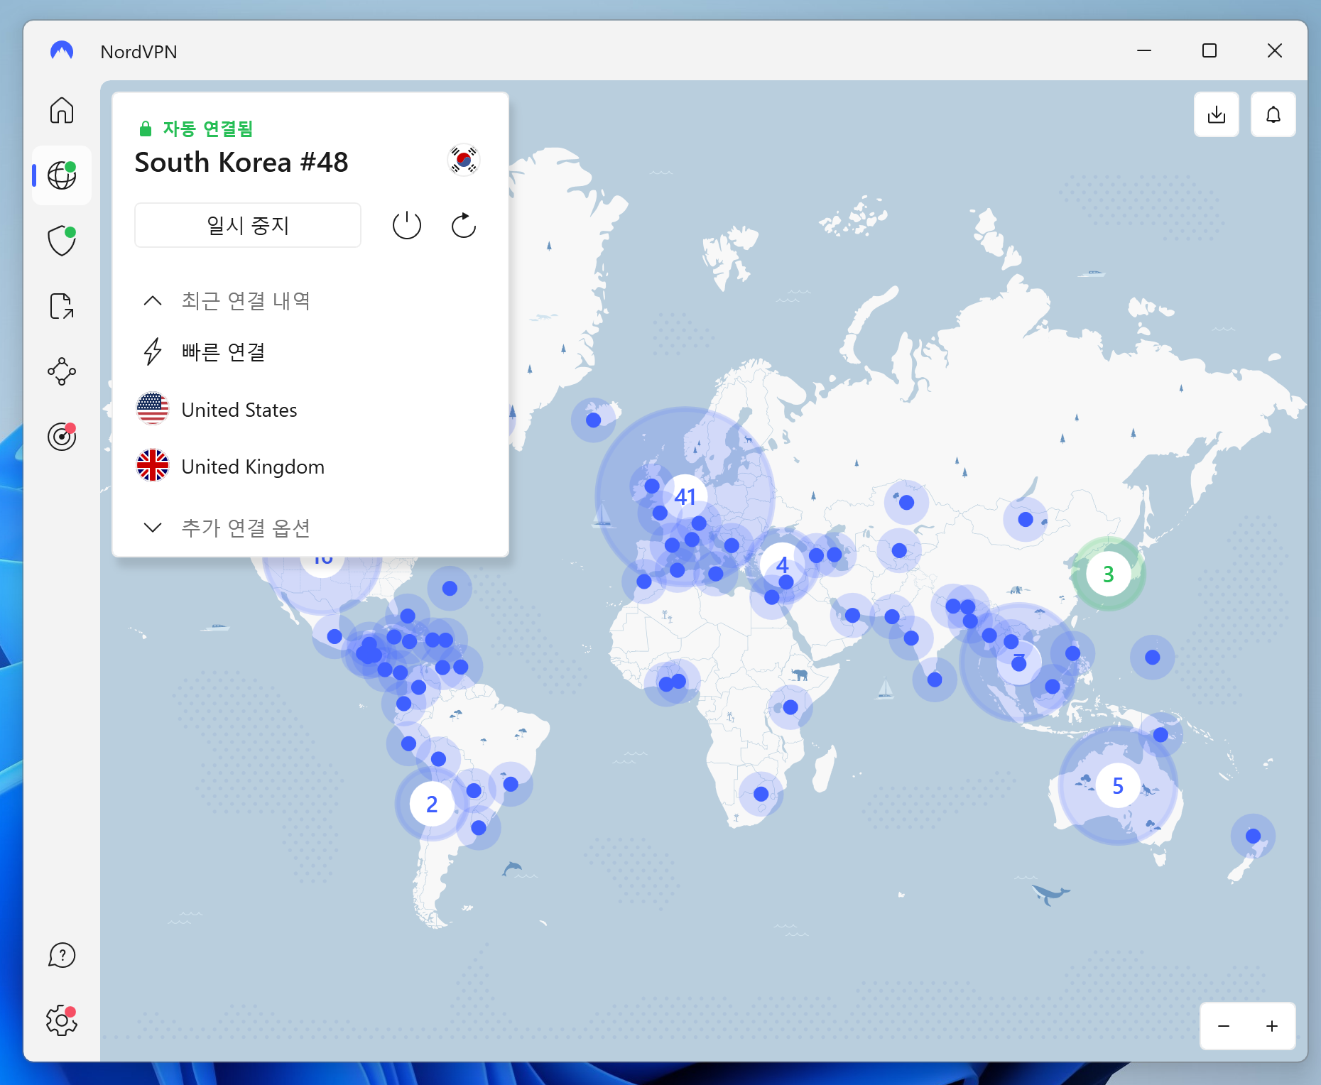Click the Kazakhstan server dot

(907, 502)
